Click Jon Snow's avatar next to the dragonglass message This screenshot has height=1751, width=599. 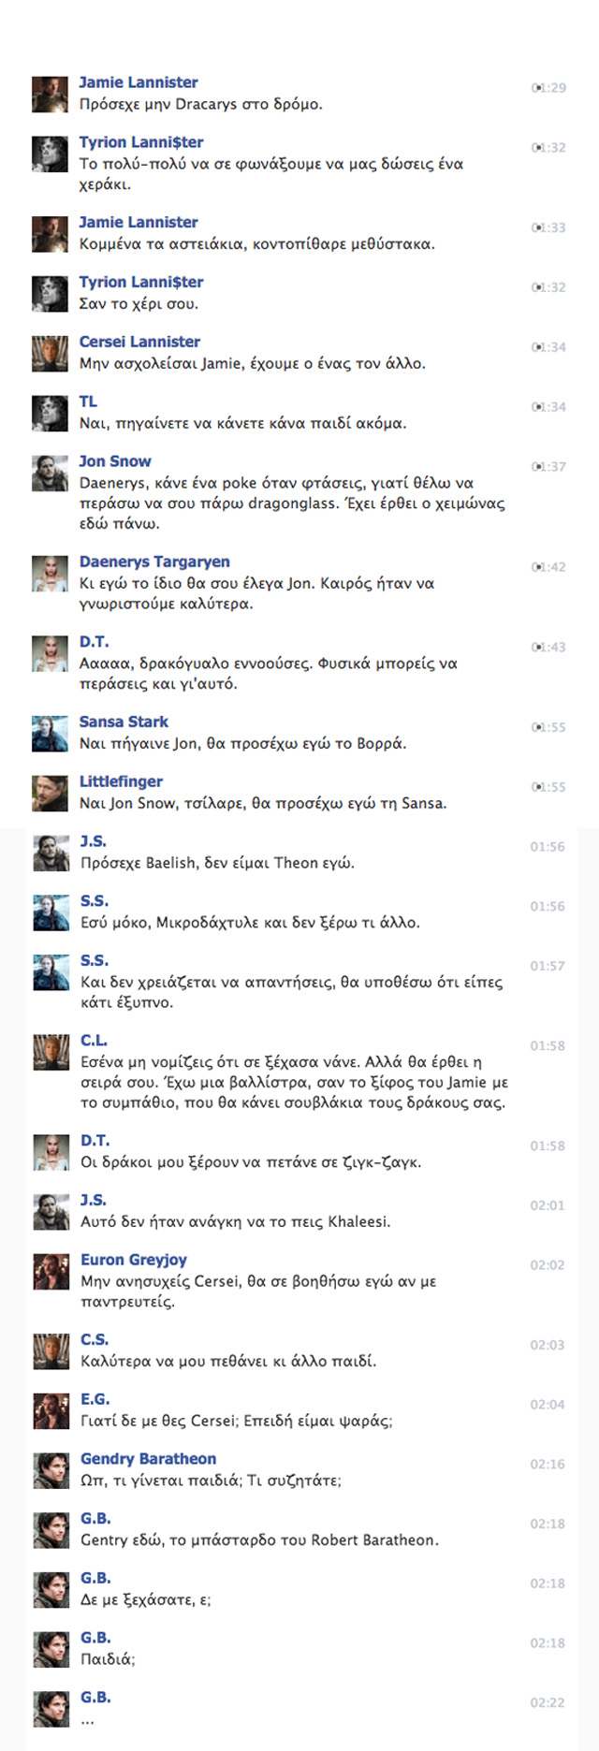(x=50, y=473)
